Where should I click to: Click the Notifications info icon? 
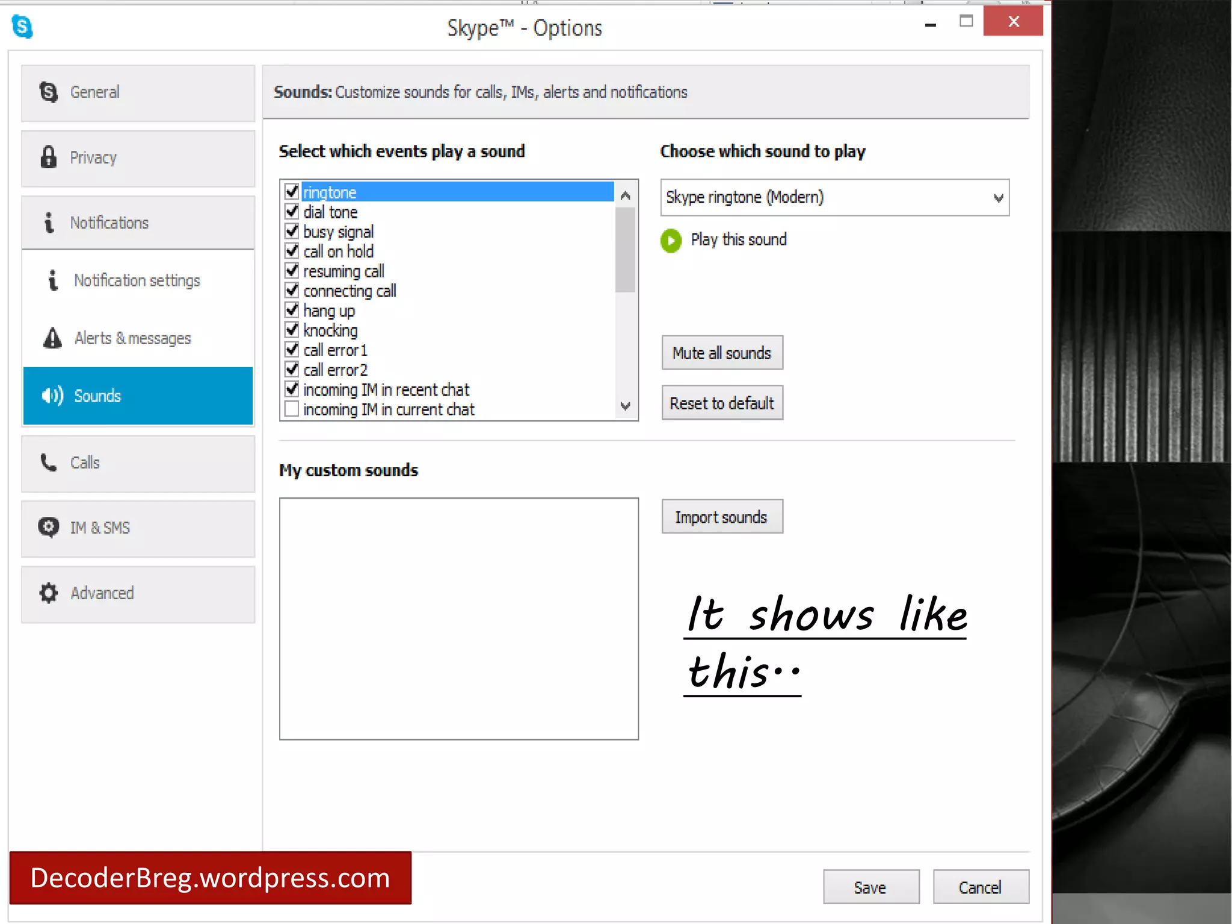click(49, 223)
